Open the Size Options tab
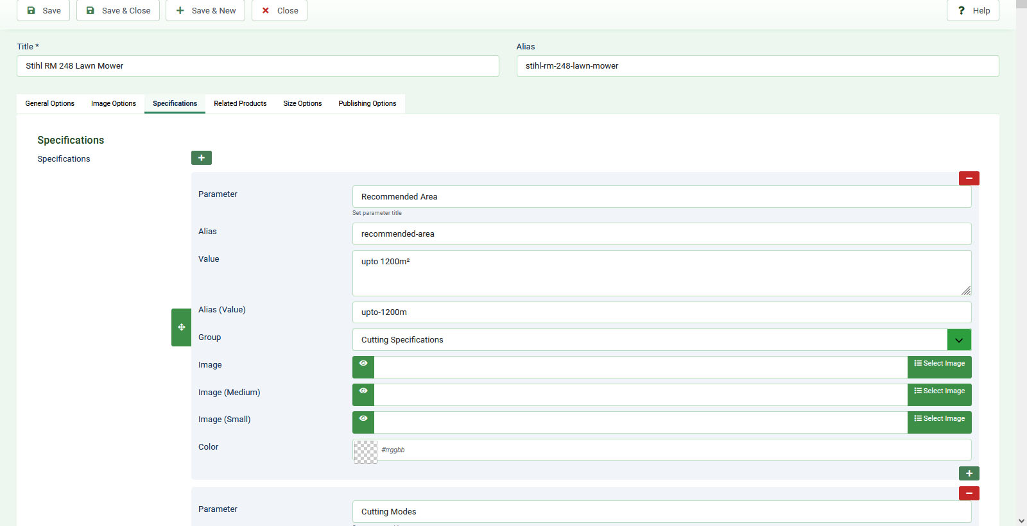 click(x=302, y=103)
